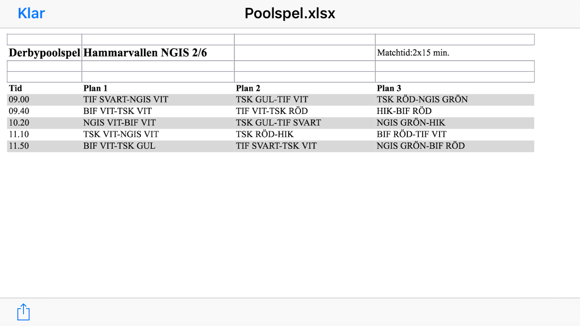Viewport: 580px width, 326px height.
Task: Select the TIF SVART-NGIS VIT cell
Action: tap(158, 99)
